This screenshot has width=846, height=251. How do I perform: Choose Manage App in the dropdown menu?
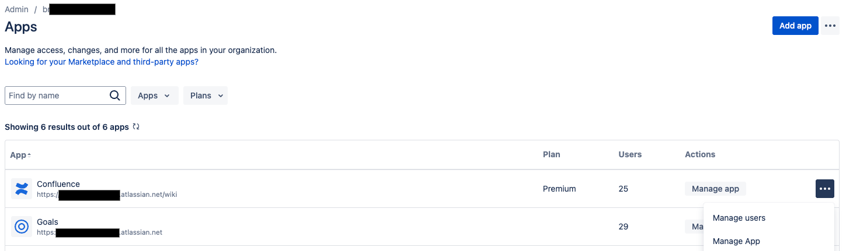tap(736, 241)
